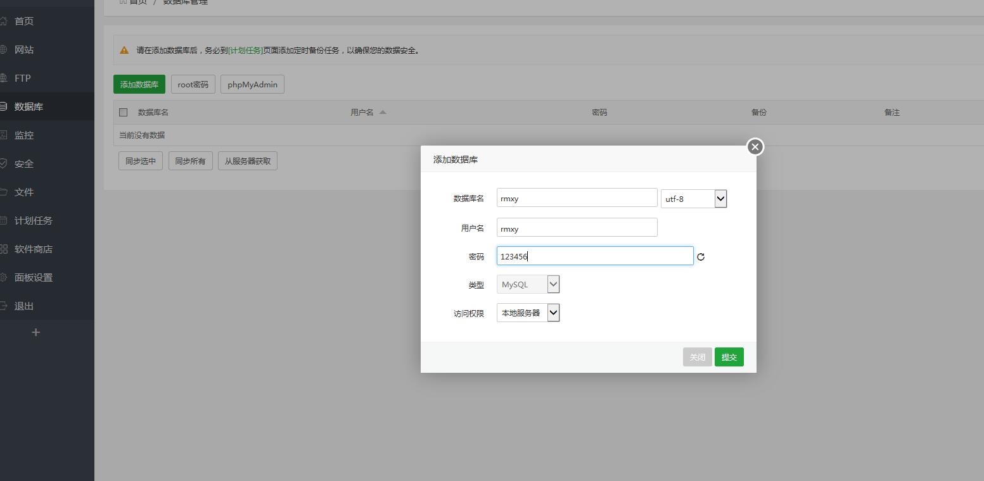The width and height of the screenshot is (984, 481).
Task: Click the green 提交 button
Action: [x=729, y=357]
